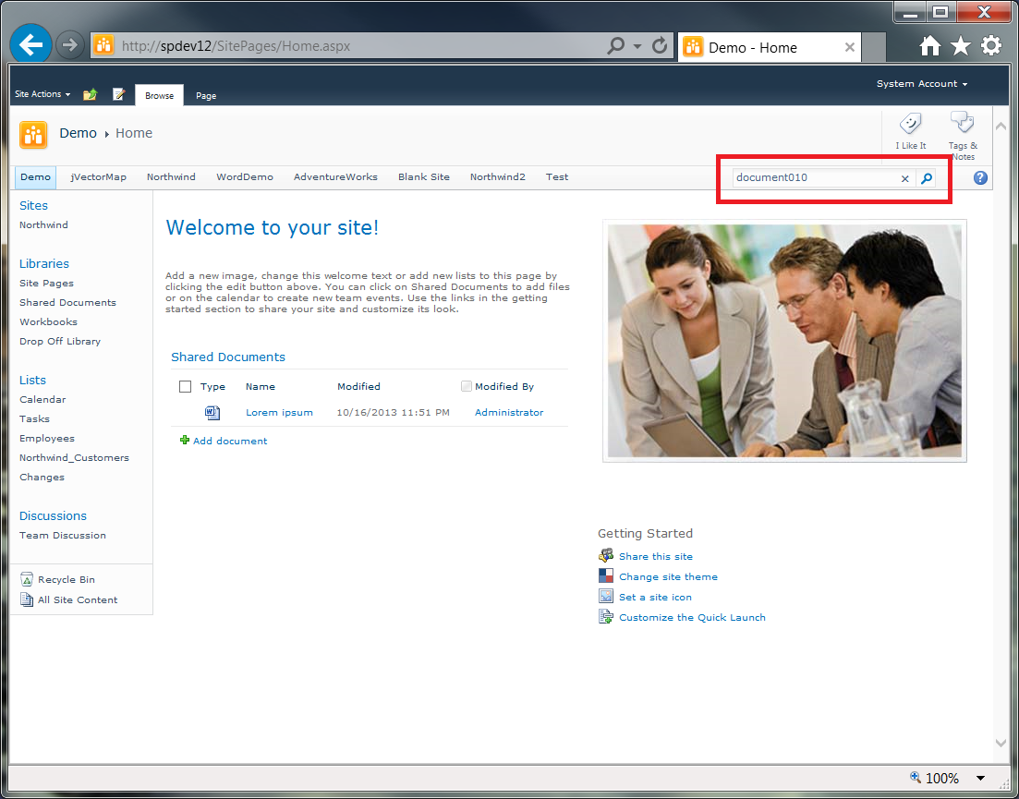Image resolution: width=1019 pixels, height=799 pixels.
Task: Open the Administrator user link
Action: click(509, 413)
